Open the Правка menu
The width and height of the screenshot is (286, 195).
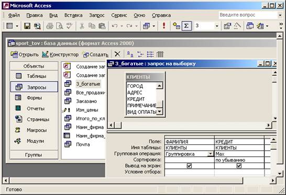tap(35, 15)
